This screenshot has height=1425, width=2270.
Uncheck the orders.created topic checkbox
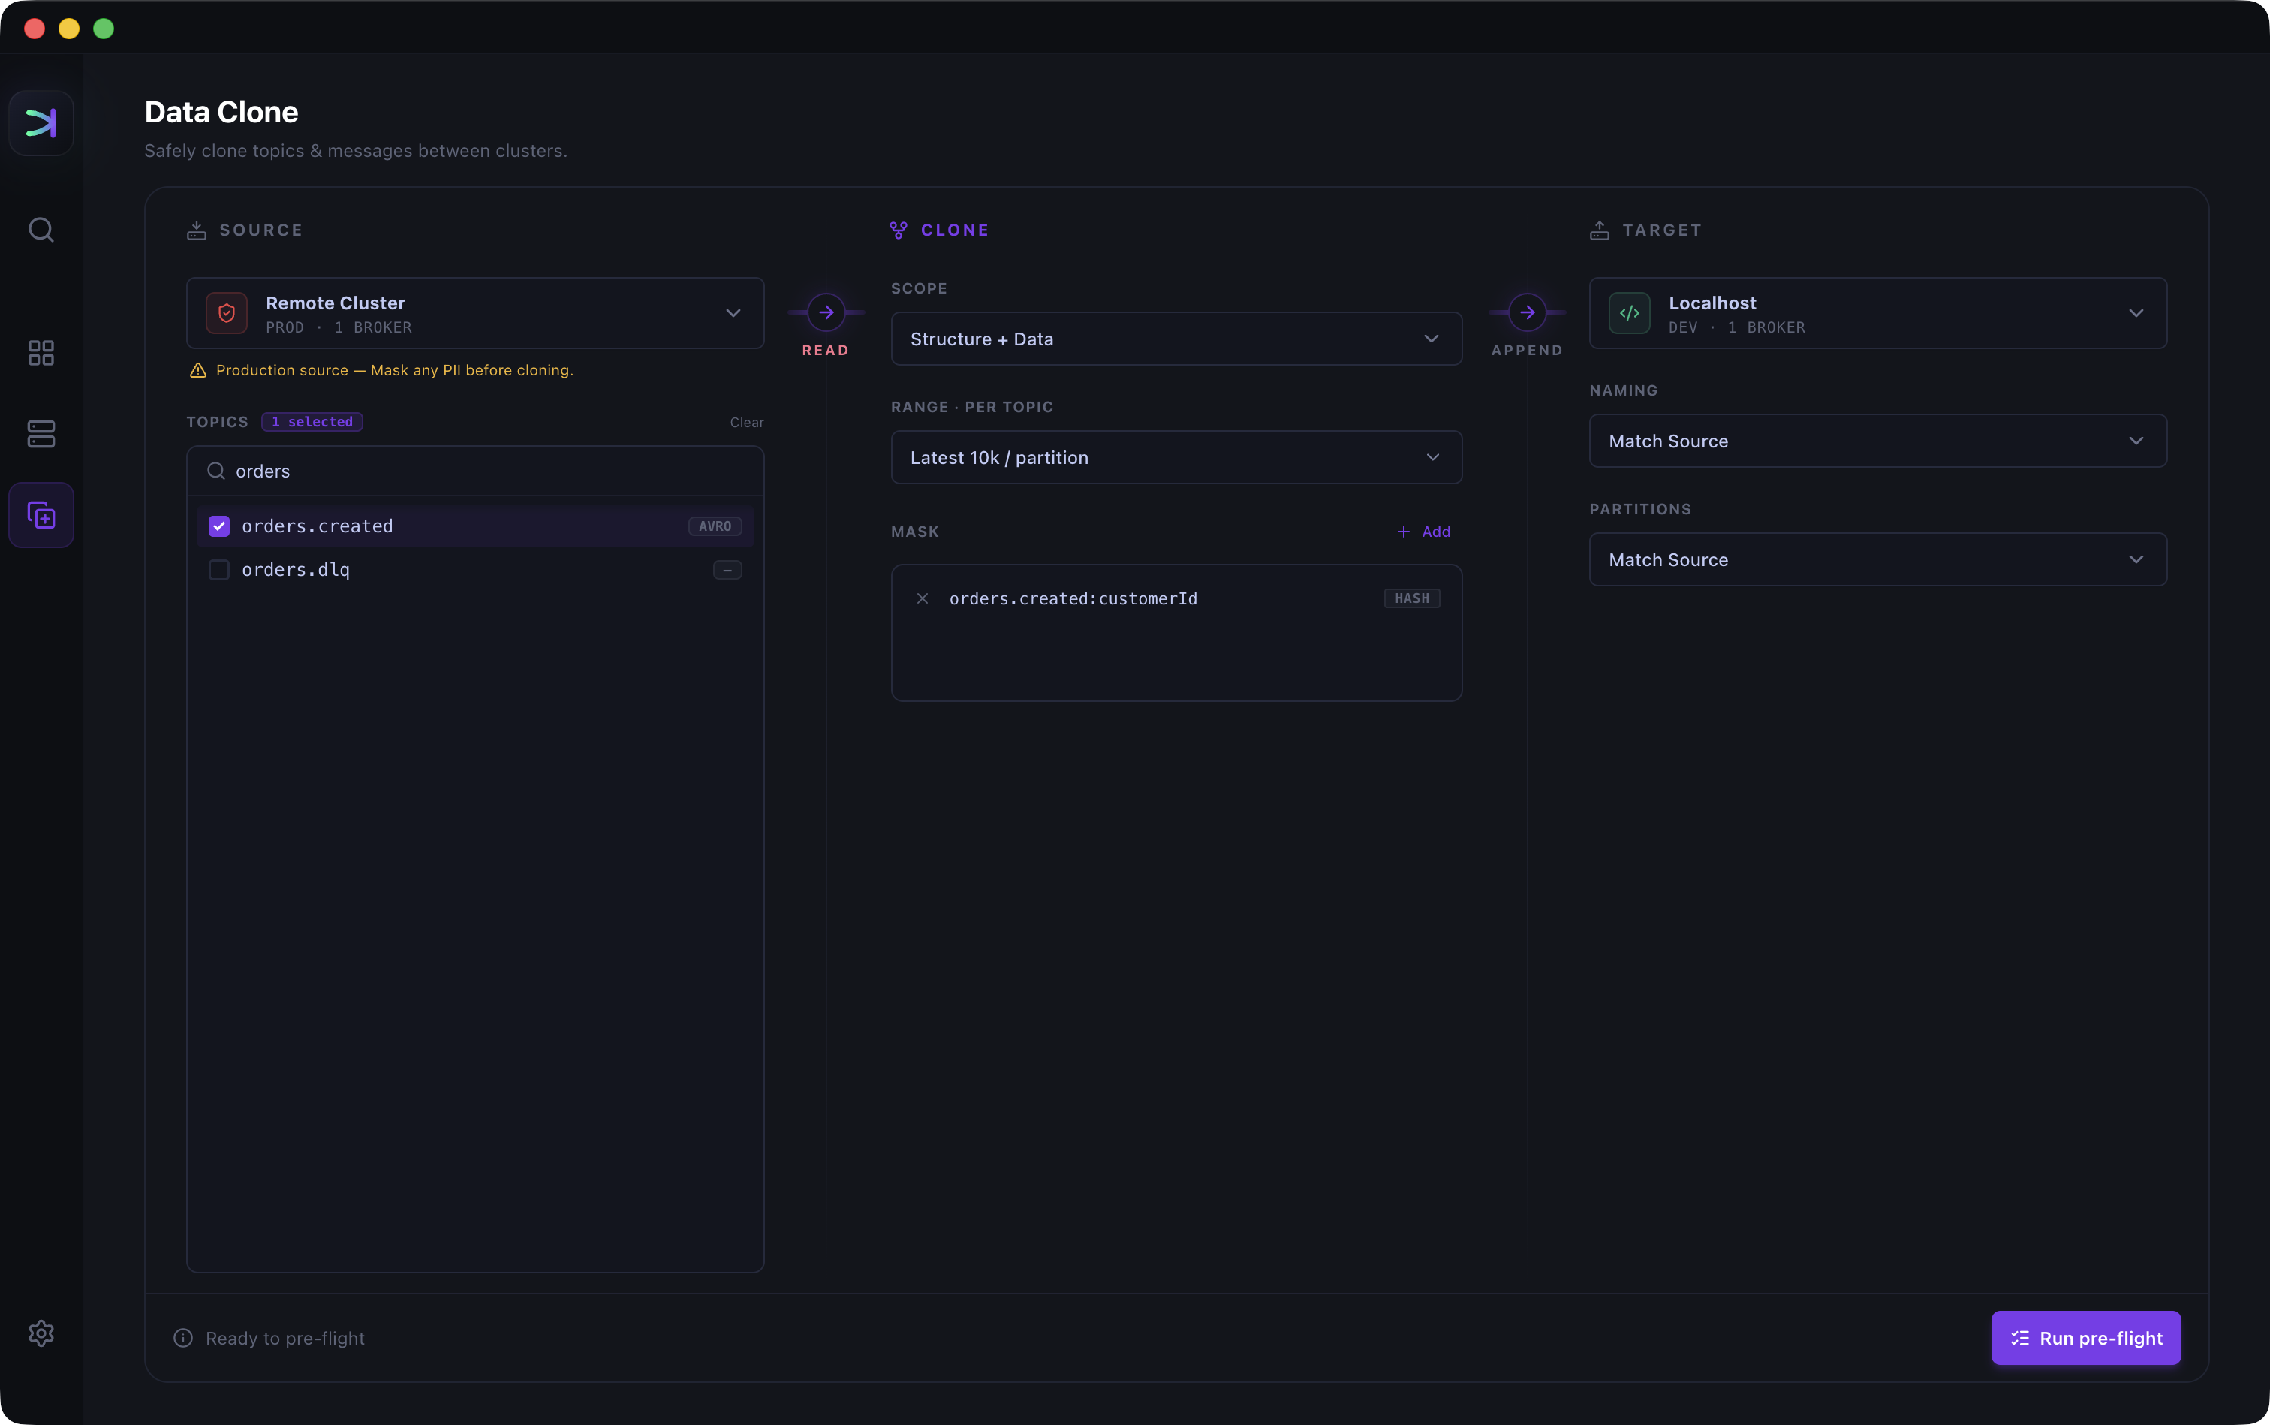(x=218, y=526)
